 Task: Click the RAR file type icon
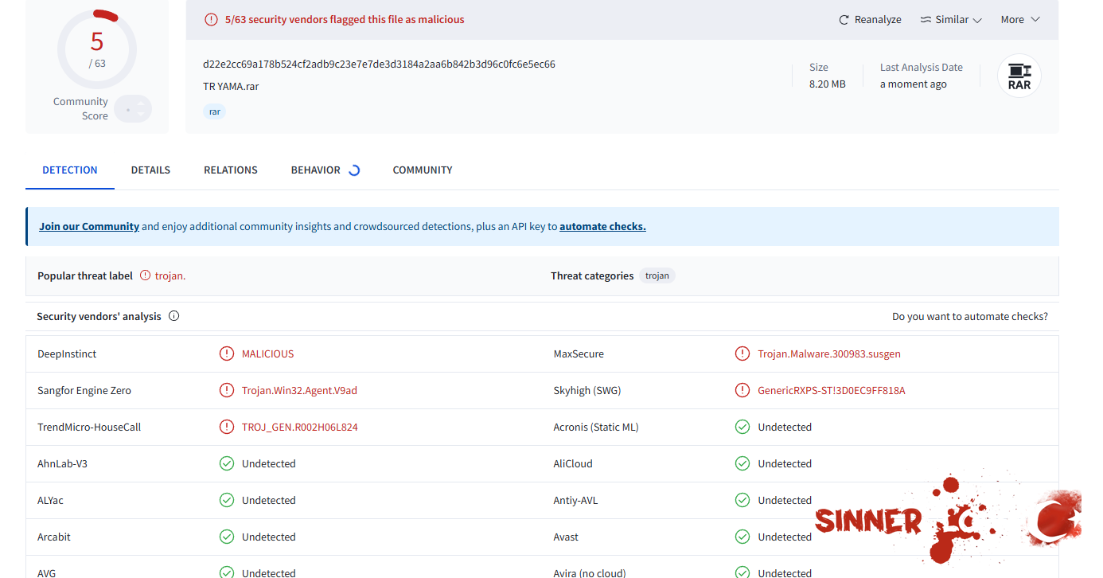tap(1019, 76)
